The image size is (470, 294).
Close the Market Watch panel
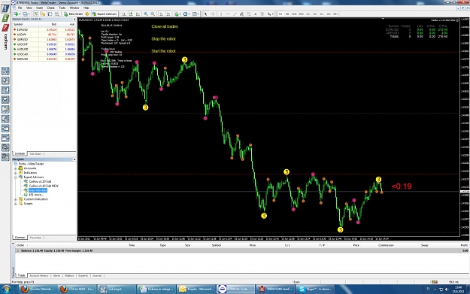click(x=74, y=20)
